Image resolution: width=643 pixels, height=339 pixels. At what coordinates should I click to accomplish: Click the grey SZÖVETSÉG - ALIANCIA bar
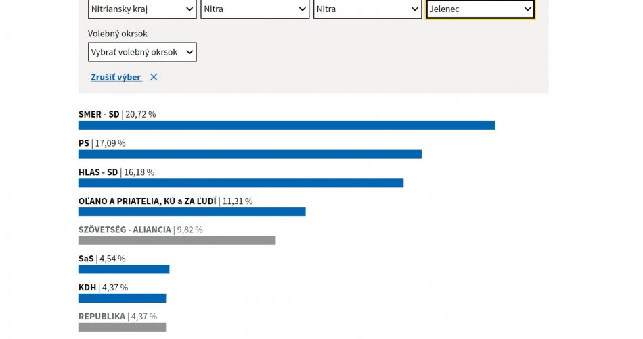(177, 240)
